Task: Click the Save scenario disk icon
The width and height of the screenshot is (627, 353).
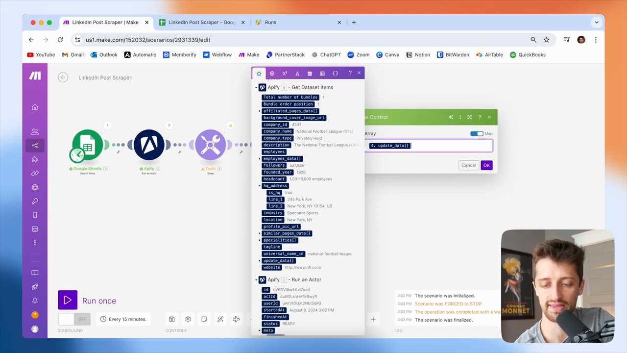Action: [x=172, y=319]
